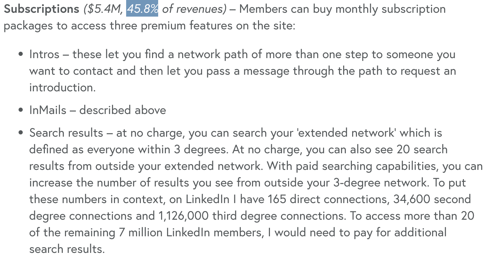Click the words Search results

pos(66,133)
